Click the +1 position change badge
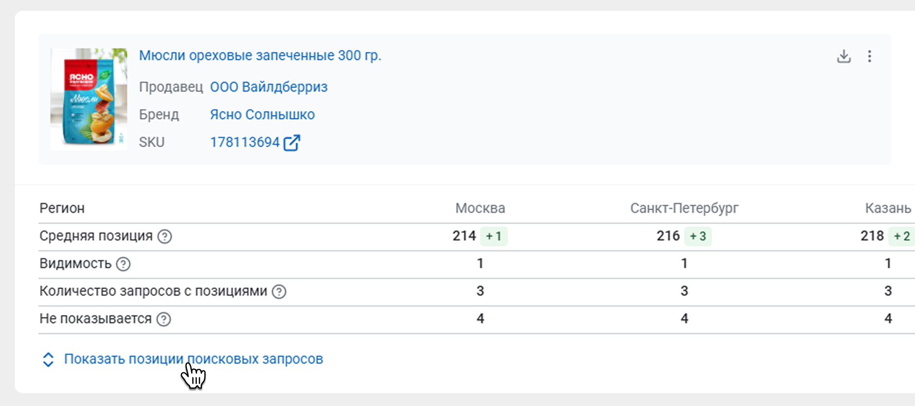The height and width of the screenshot is (406, 915). pos(493,237)
